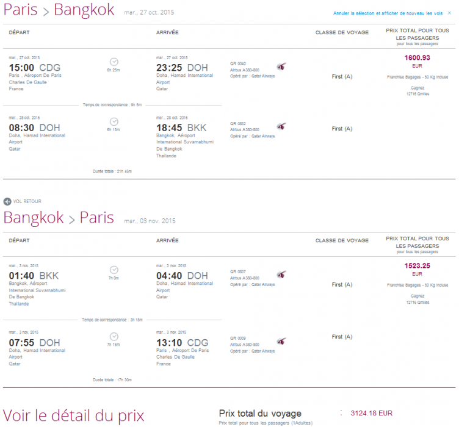Click the X next to 'Annuler la sélection'
This screenshot has height=427, width=459.
(x=448, y=13)
